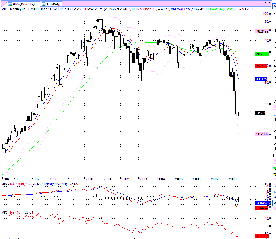
Task: Select the Fibonacci retracement tool
Action: (275, 114)
